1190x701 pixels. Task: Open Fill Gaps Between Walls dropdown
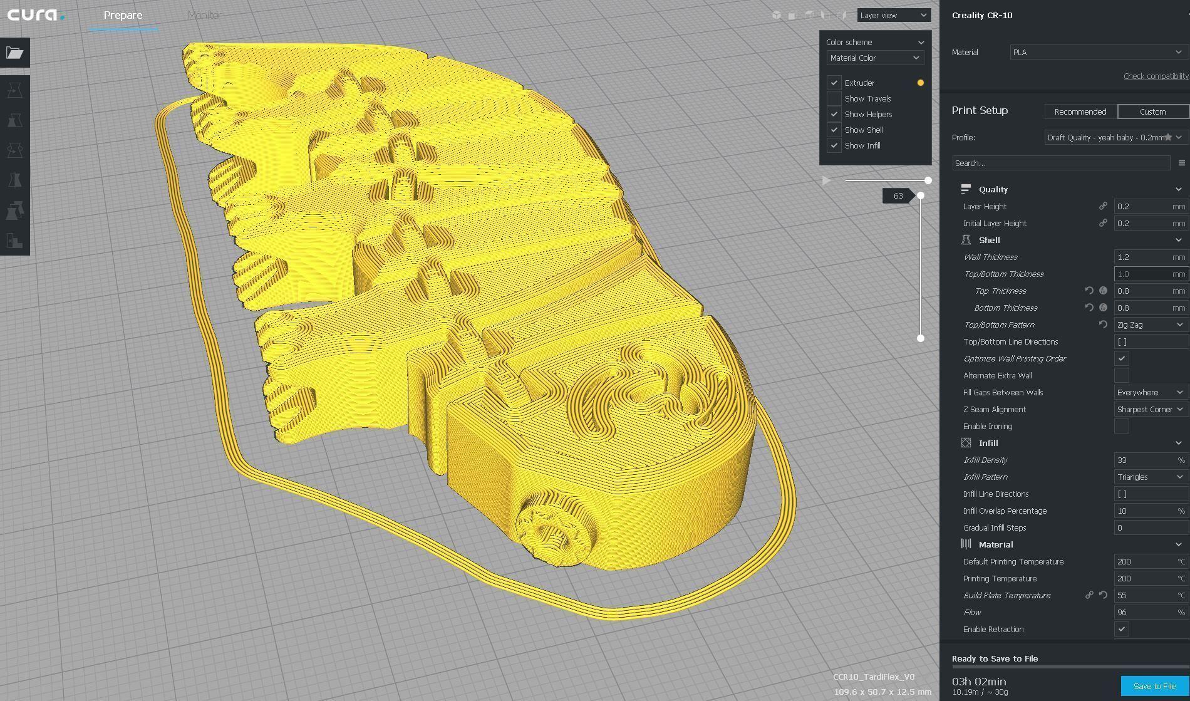(x=1151, y=392)
